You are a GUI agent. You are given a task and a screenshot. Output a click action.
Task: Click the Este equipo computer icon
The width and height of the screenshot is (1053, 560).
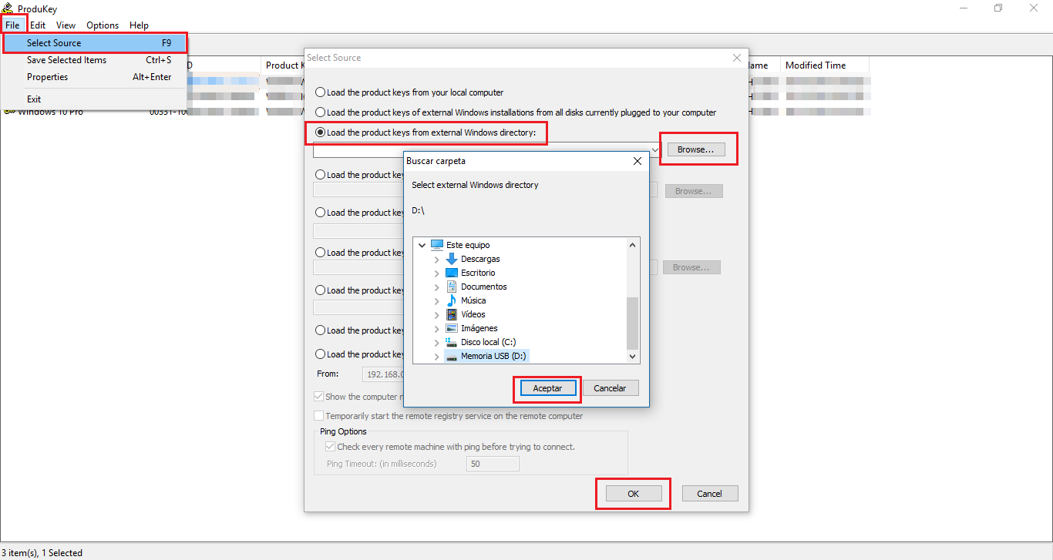click(x=437, y=245)
